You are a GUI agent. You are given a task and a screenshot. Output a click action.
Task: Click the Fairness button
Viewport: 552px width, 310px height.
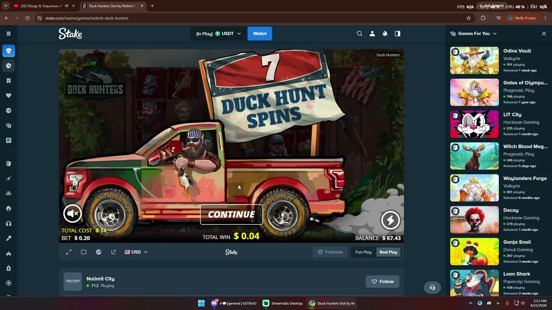tap(330, 252)
